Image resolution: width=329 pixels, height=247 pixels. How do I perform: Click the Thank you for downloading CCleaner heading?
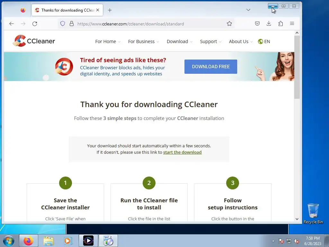[149, 105]
